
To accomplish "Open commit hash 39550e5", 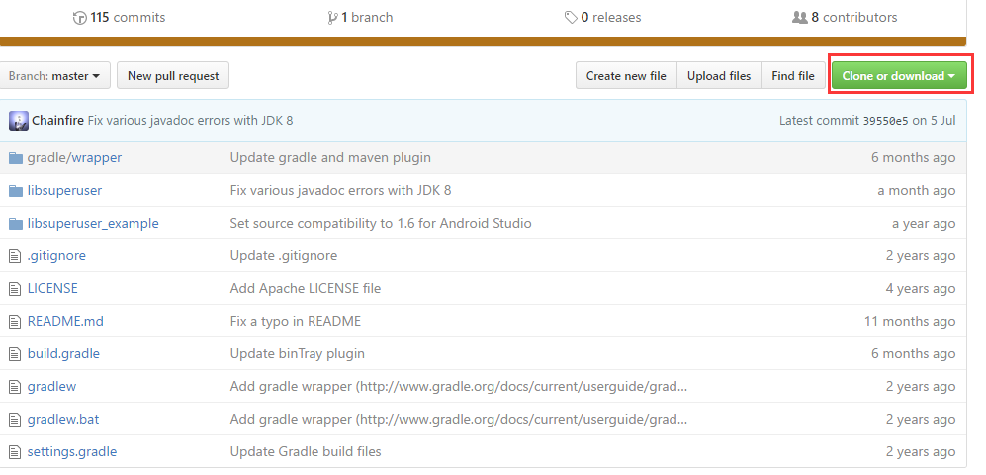I will (x=885, y=120).
